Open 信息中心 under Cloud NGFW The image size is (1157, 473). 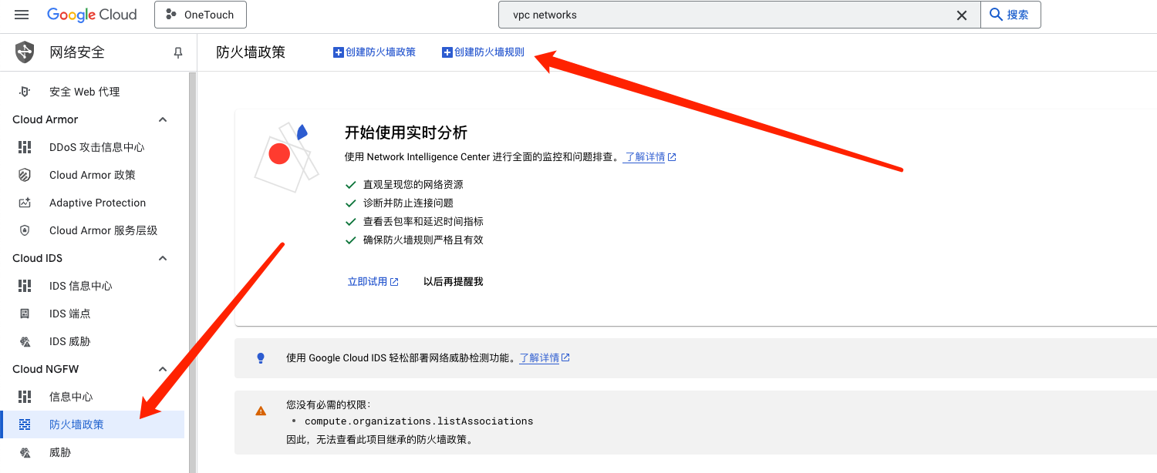point(71,397)
